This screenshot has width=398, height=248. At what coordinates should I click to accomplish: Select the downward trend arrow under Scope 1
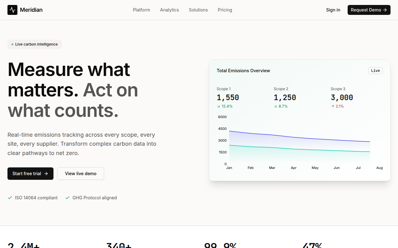(x=218, y=106)
